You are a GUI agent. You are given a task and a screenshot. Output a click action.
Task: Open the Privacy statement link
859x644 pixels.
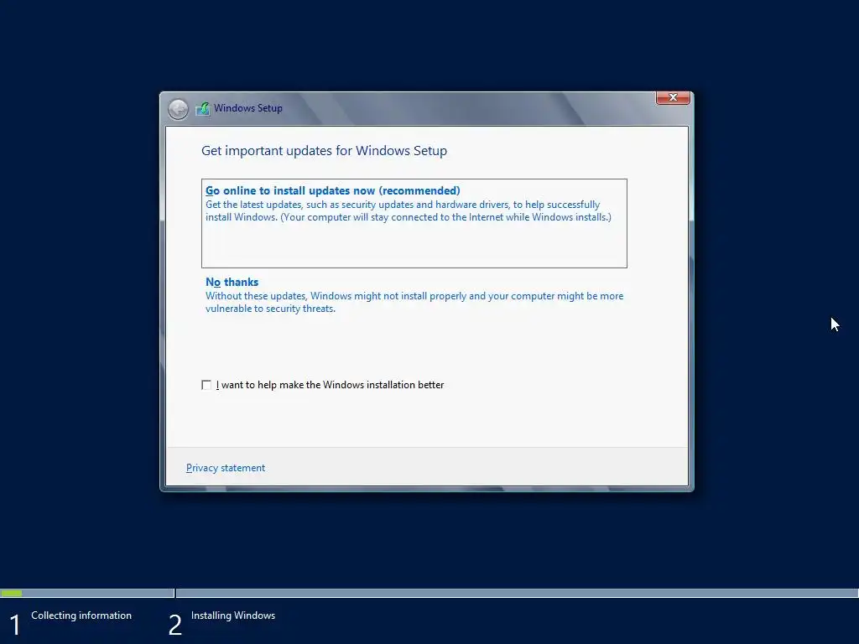point(226,468)
